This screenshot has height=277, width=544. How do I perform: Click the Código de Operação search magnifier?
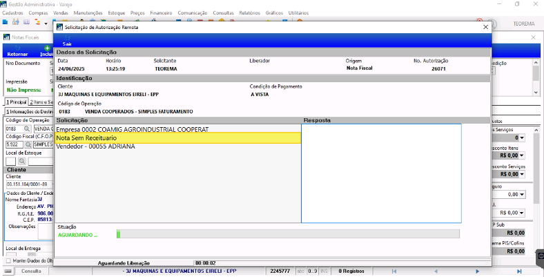click(x=27, y=128)
